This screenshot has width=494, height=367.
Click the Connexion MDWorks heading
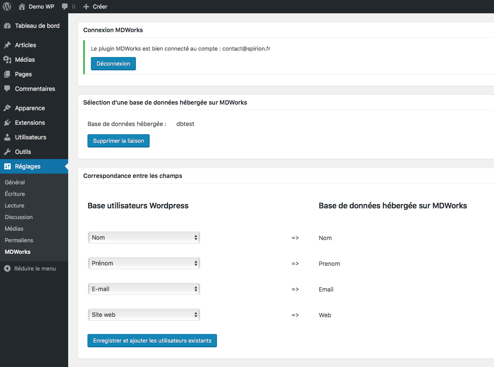[113, 30]
